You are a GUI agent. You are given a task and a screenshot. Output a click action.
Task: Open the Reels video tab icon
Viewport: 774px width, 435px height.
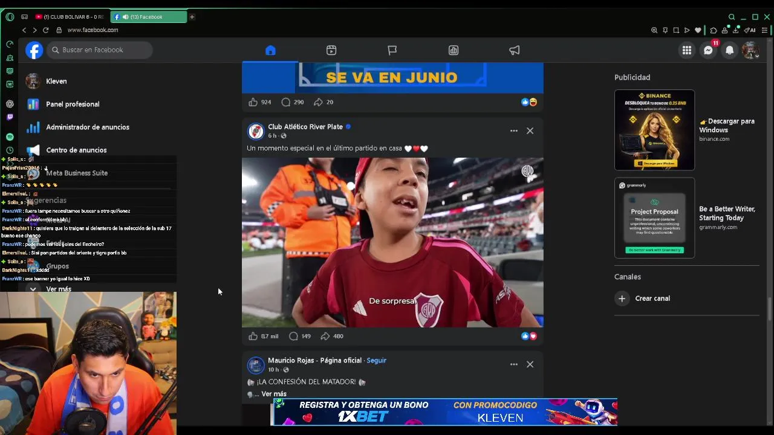click(x=331, y=50)
